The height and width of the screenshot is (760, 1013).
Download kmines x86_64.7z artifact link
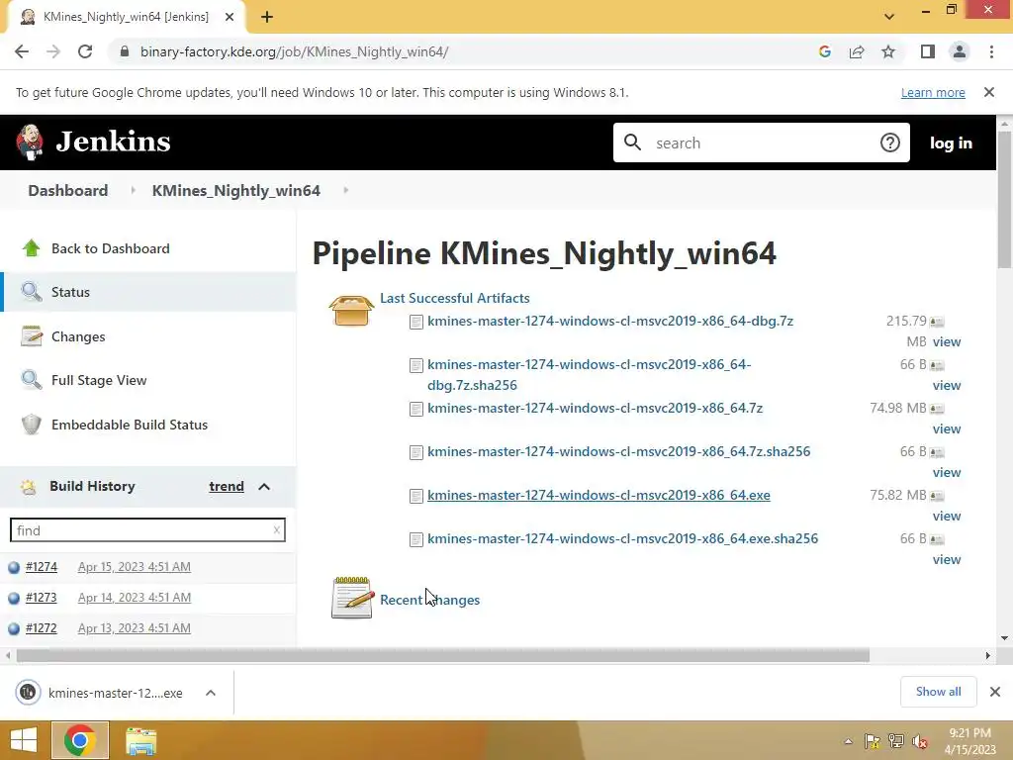[595, 408]
